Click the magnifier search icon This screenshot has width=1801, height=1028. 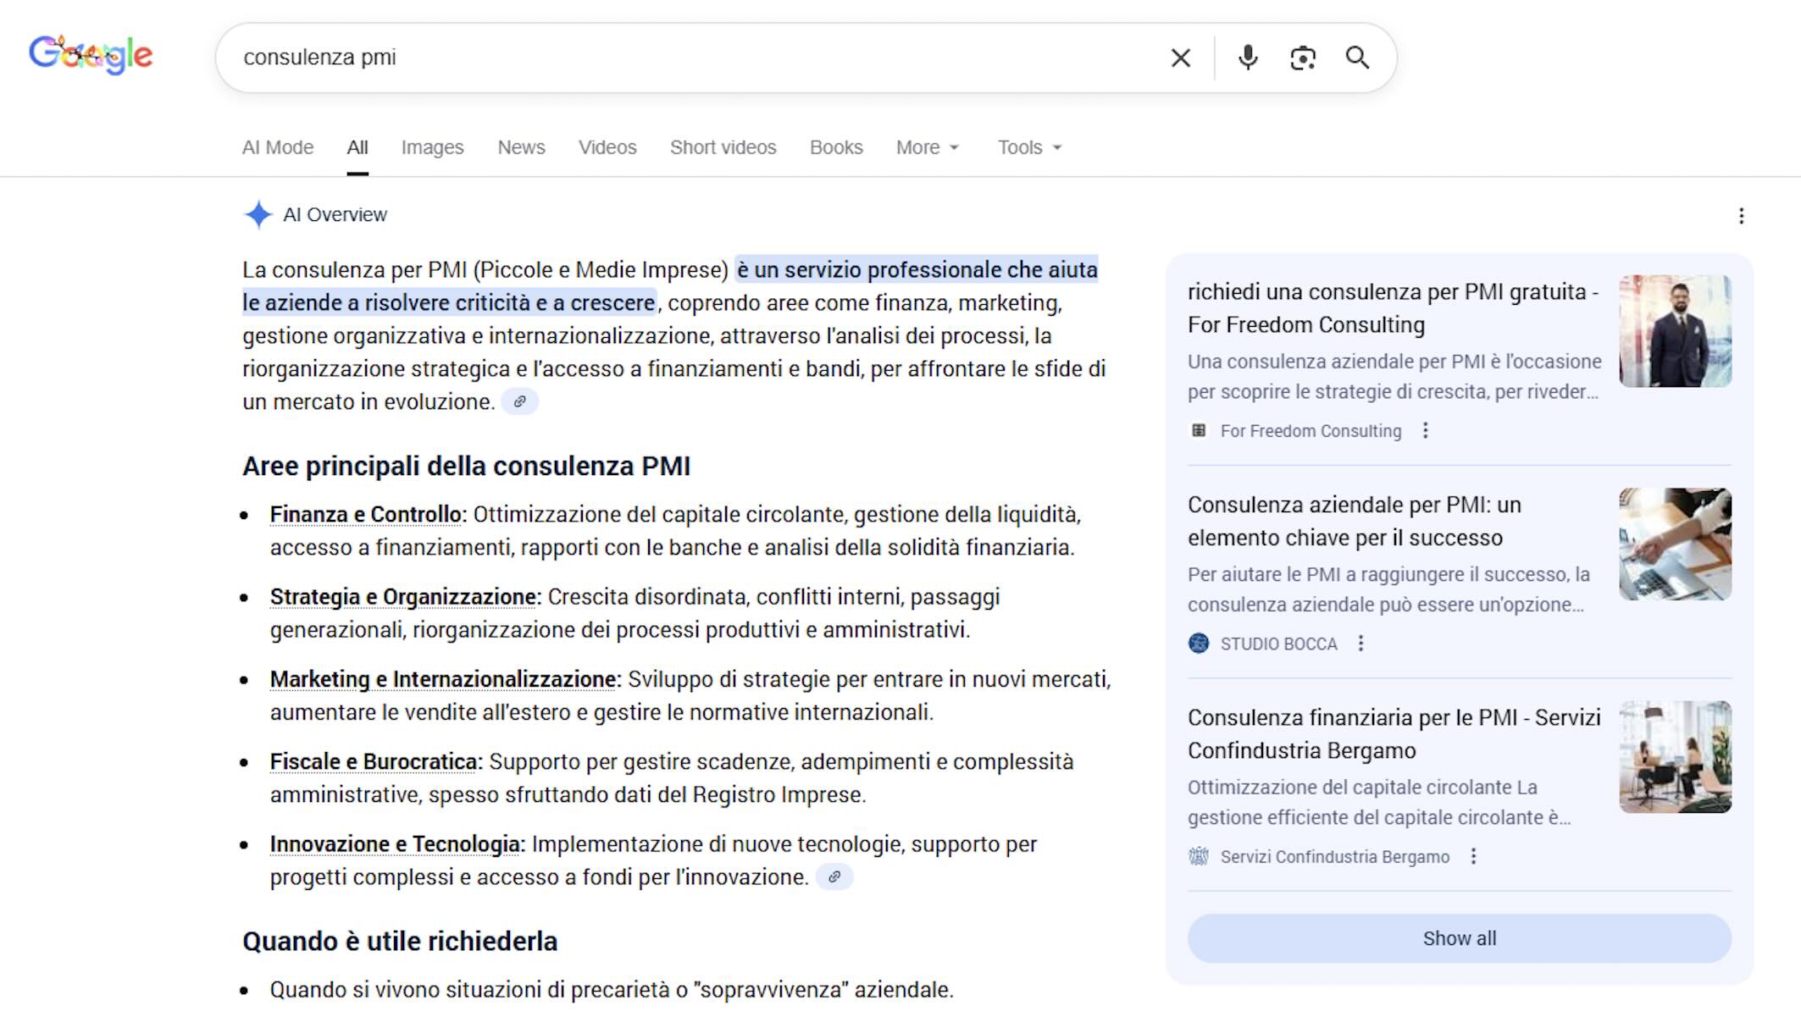(x=1357, y=58)
